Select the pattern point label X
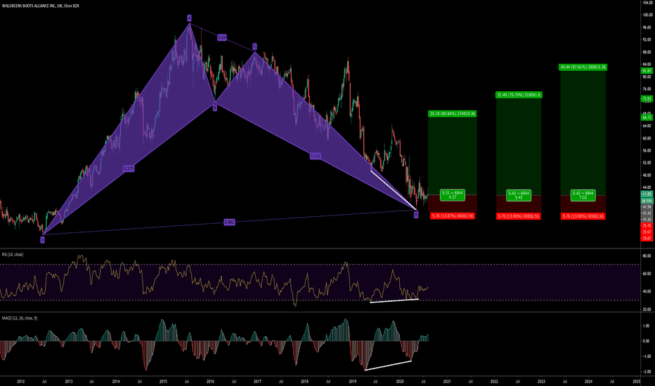The height and width of the screenshot is (386, 655). click(x=42, y=239)
